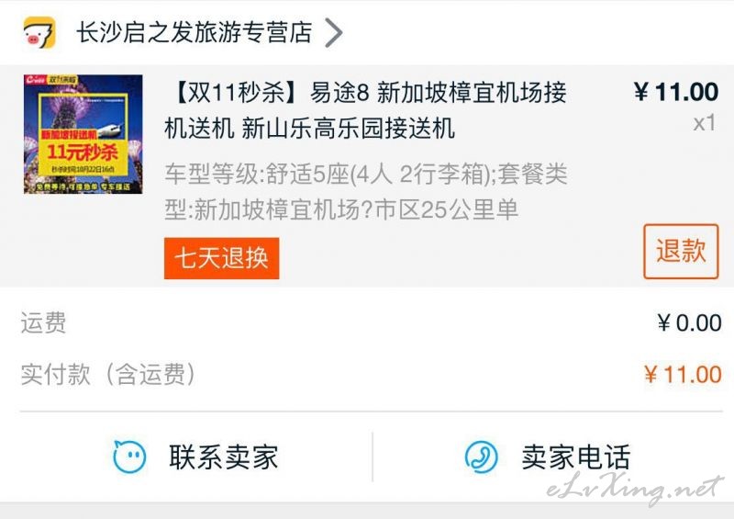The height and width of the screenshot is (519, 734).
Task: Tap the phone handset icon
Action: [481, 457]
